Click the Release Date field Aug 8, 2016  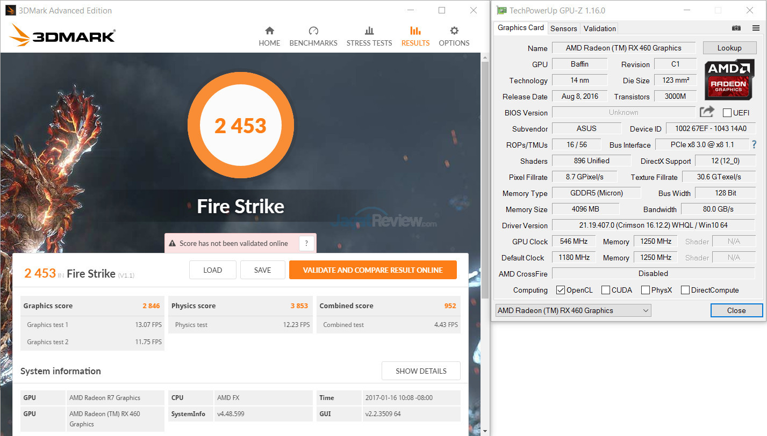[579, 96]
